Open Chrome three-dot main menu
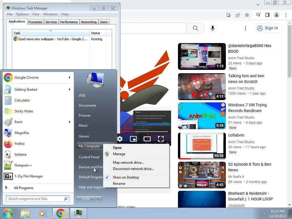This screenshot has height=219, width=292. 286,15
